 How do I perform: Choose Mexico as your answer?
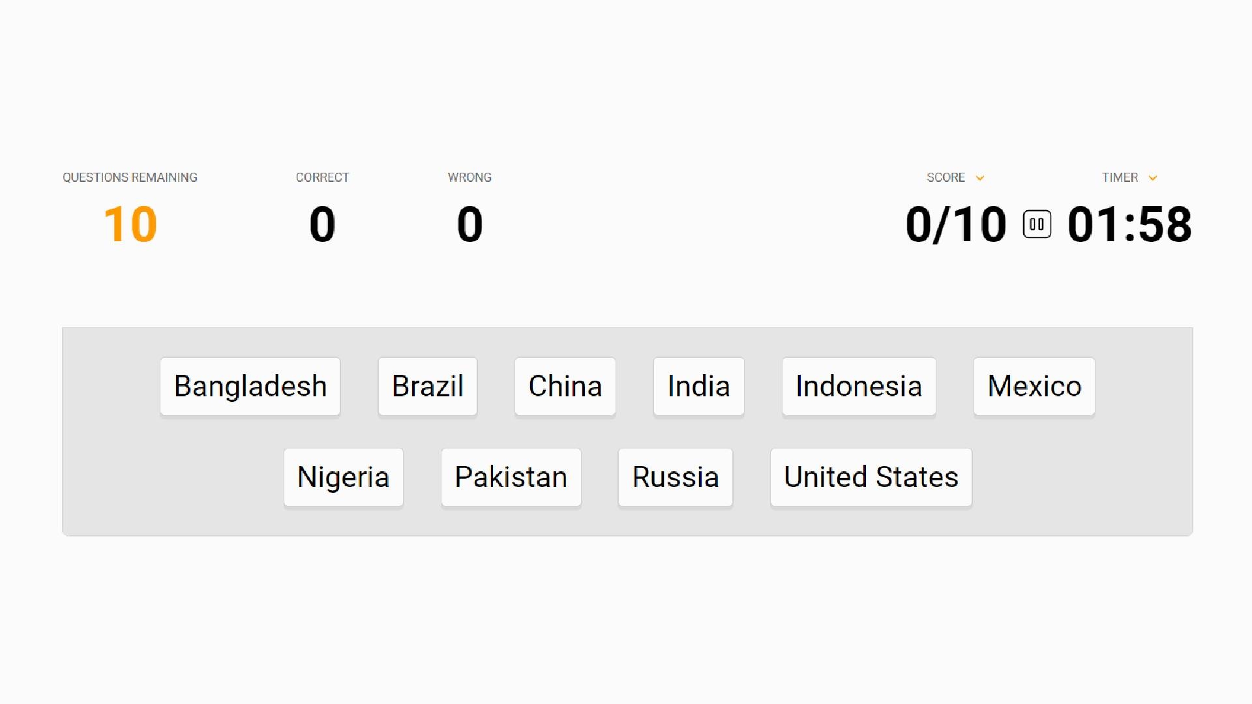[1034, 386]
